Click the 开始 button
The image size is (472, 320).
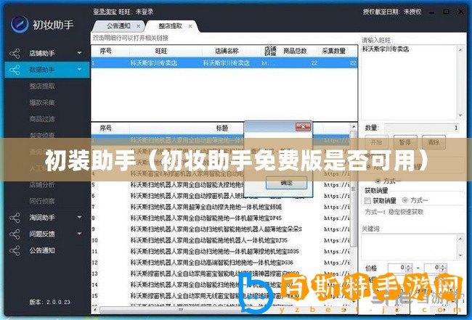click(376, 142)
